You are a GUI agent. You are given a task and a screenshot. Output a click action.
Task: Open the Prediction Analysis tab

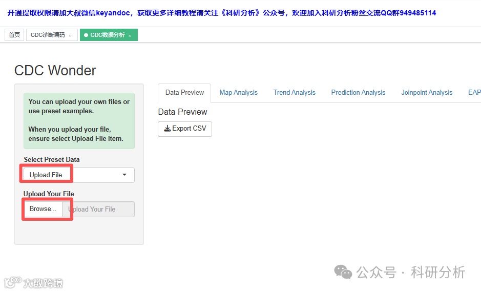pos(358,93)
